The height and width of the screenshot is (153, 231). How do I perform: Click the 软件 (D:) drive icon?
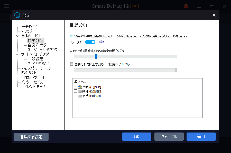80,91
